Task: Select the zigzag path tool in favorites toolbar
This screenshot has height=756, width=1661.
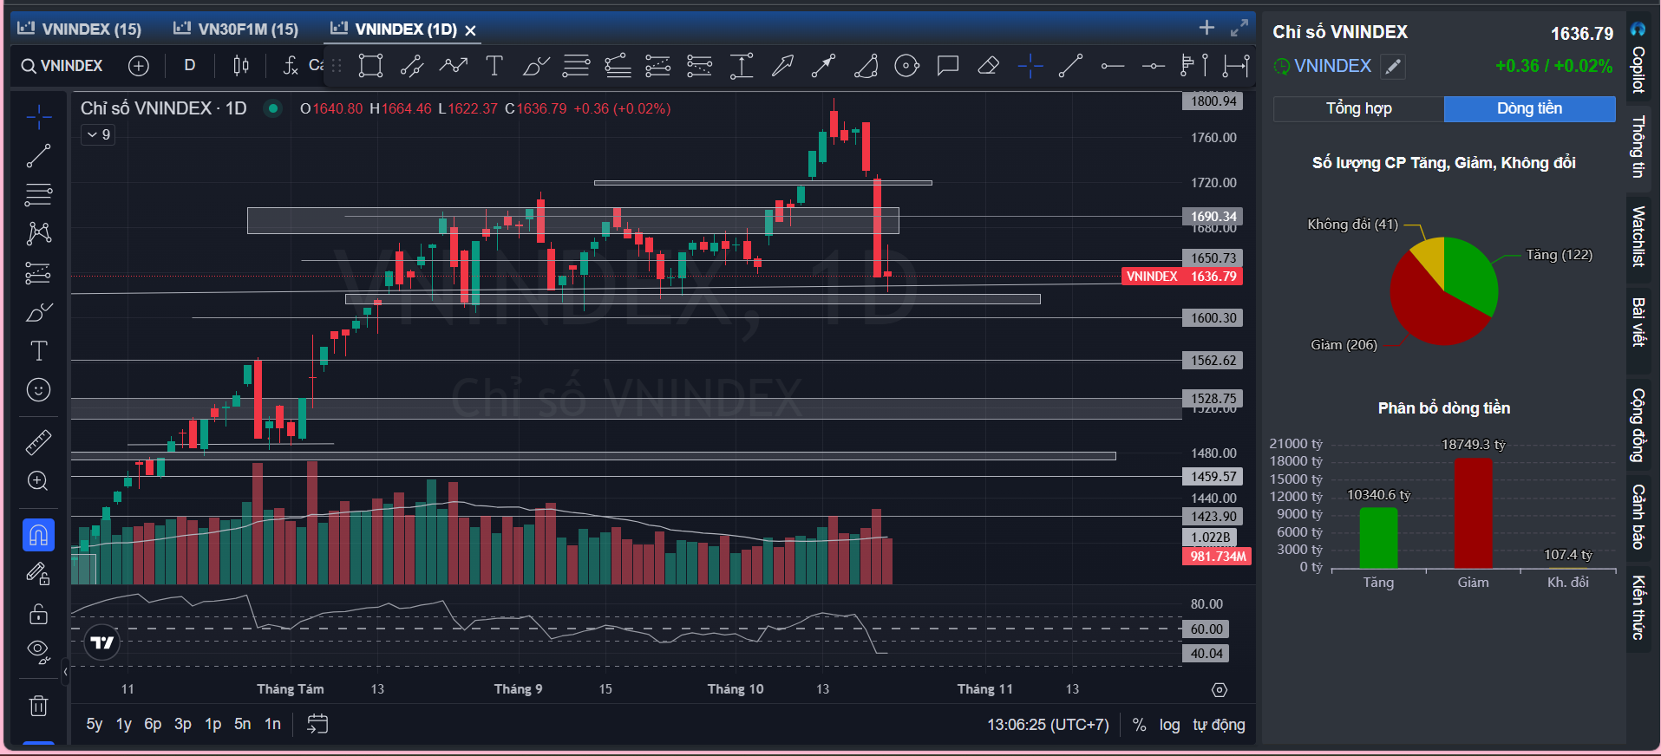Action: pyautogui.click(x=454, y=66)
